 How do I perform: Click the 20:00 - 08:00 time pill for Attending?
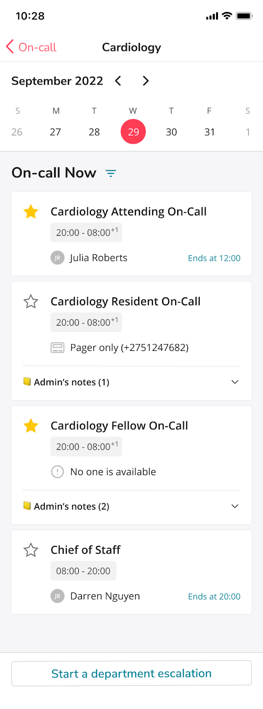86,232
